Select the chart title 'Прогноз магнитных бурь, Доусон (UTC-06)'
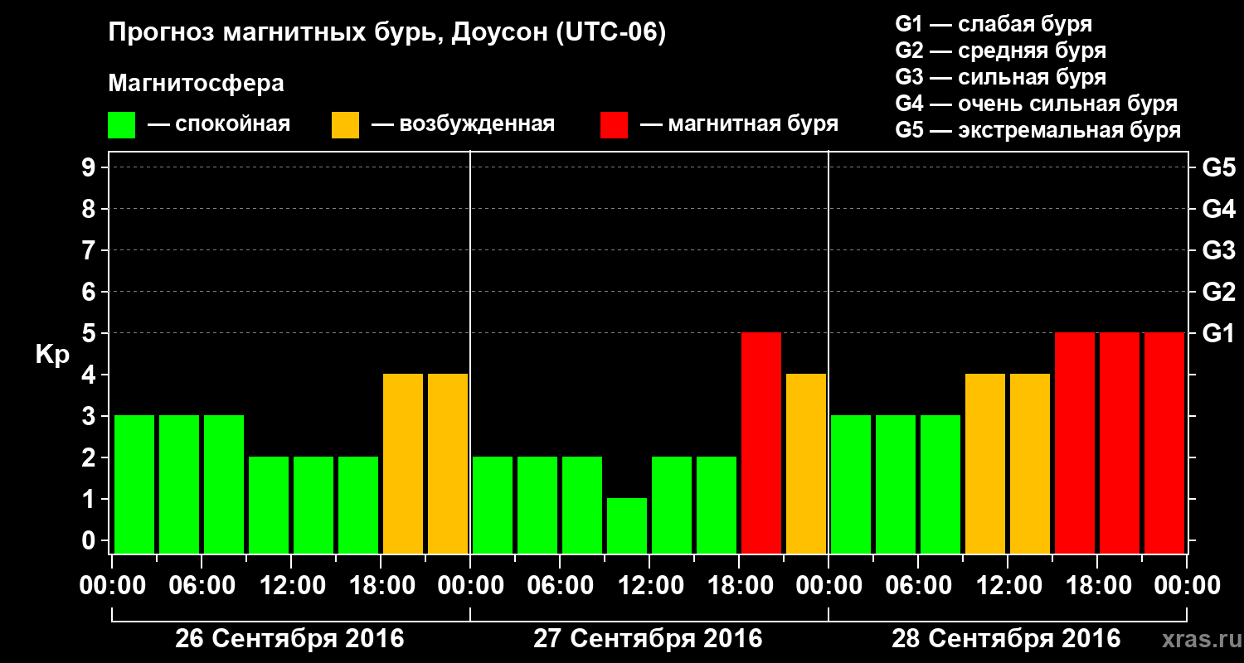 point(387,34)
